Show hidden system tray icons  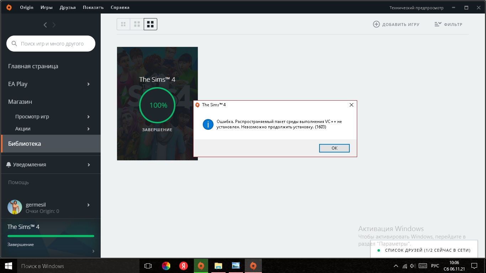(x=396, y=266)
